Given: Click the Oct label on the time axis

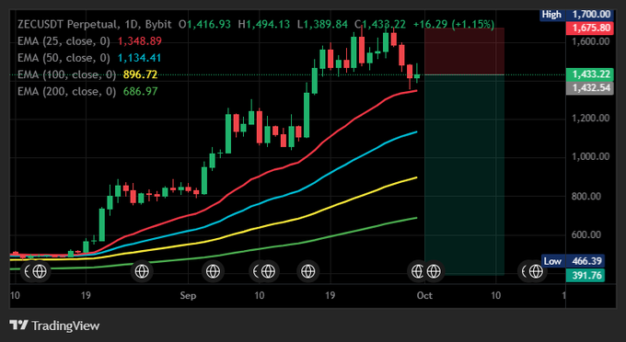Looking at the screenshot, I should (424, 296).
